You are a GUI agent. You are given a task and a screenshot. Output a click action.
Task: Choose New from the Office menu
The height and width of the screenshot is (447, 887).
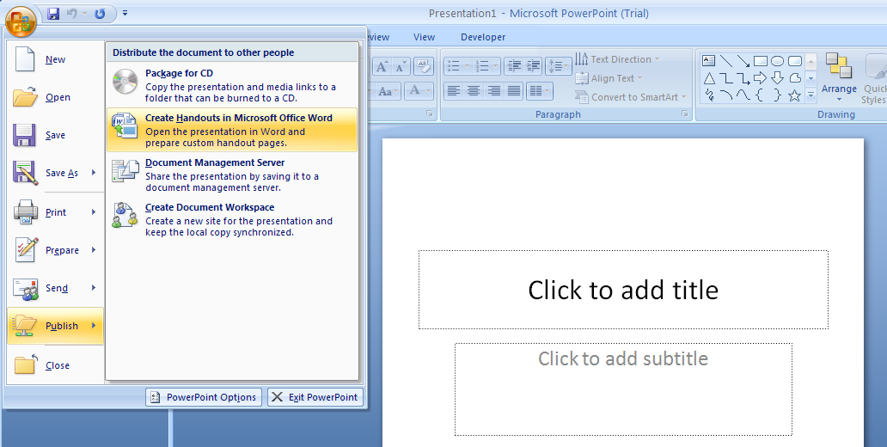(x=55, y=59)
